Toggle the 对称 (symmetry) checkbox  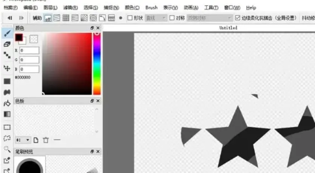point(172,18)
